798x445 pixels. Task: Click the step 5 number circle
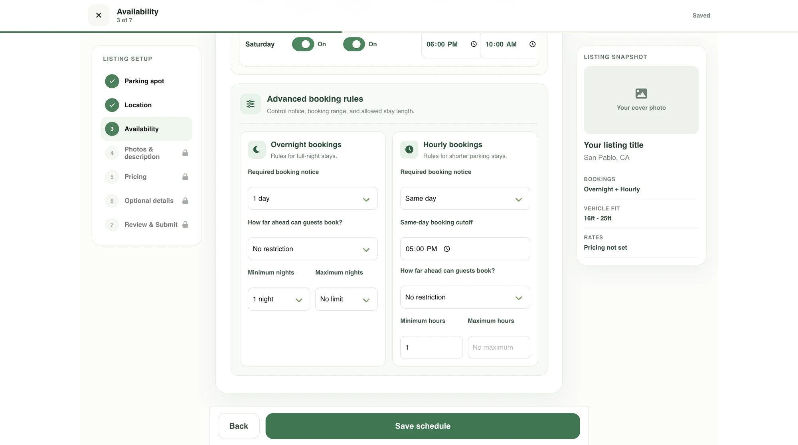click(112, 177)
